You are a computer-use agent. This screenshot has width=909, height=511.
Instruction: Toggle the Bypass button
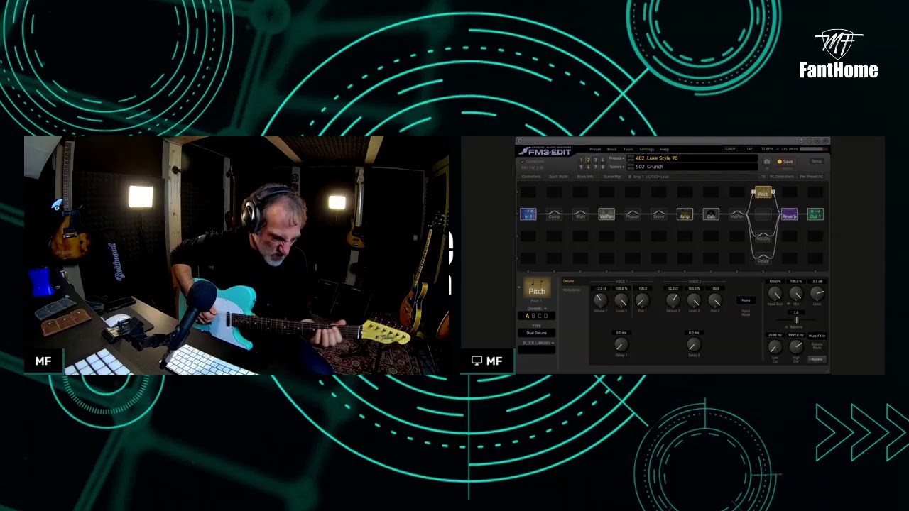[817, 359]
